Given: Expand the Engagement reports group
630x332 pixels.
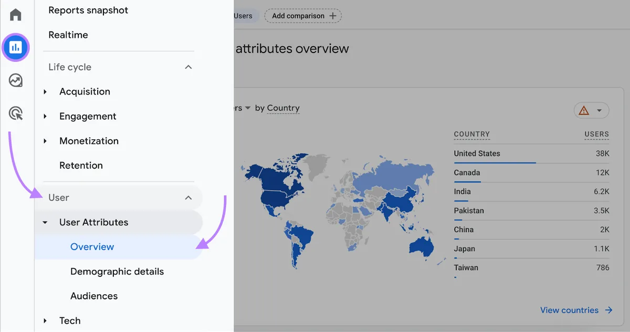Looking at the screenshot, I should [x=46, y=117].
